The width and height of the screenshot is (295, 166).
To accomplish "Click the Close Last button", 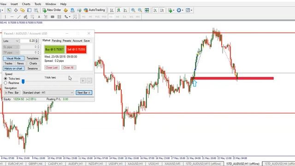I will 52,67.
